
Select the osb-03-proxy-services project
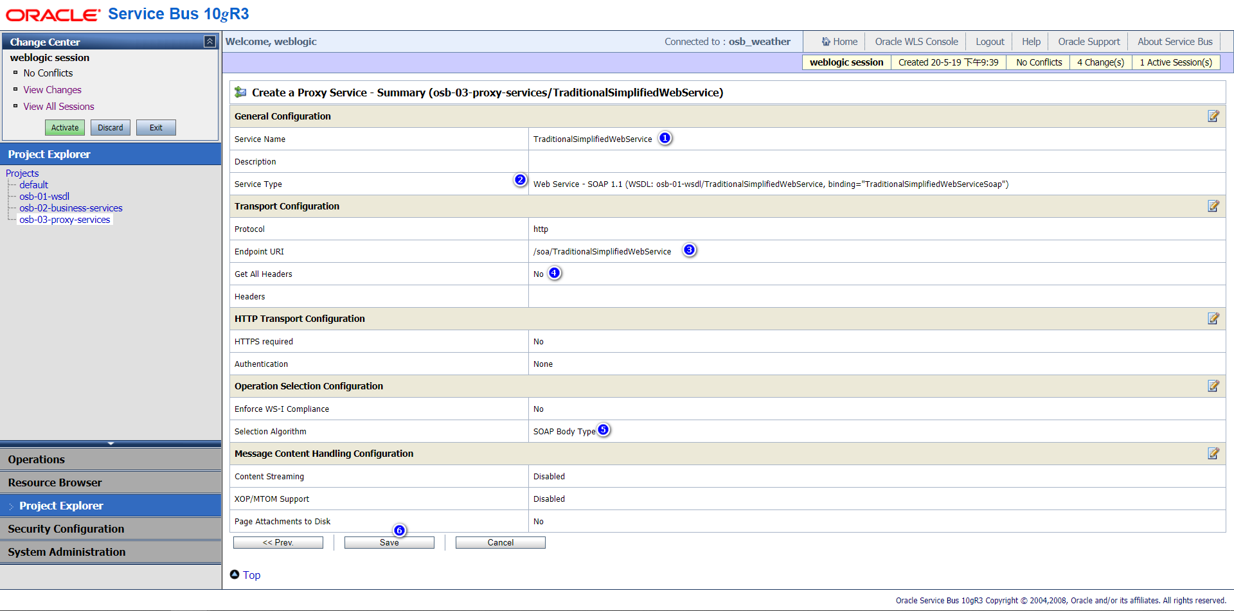[65, 220]
